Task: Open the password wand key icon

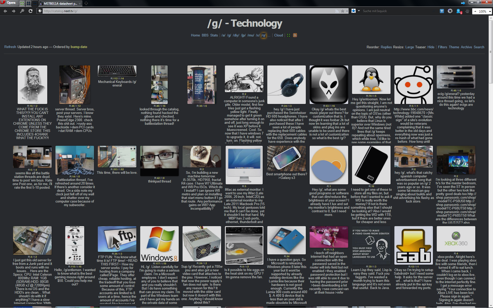Action: click(x=22, y=11)
